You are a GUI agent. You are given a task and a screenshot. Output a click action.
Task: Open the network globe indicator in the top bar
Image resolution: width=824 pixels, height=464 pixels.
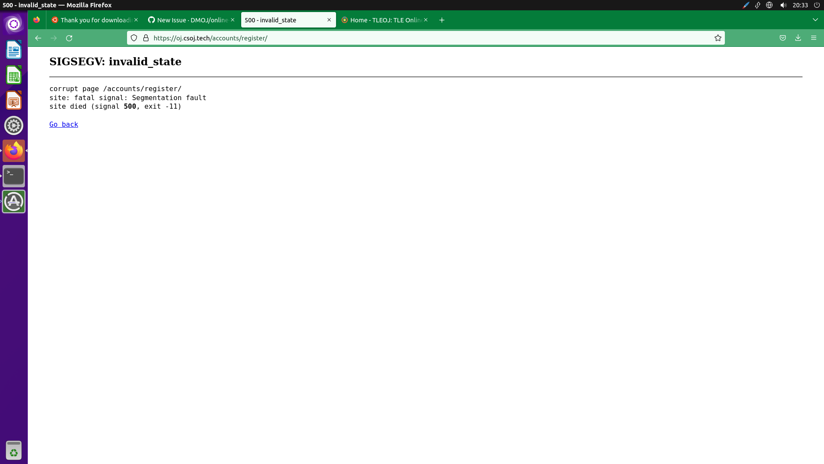coord(769,5)
